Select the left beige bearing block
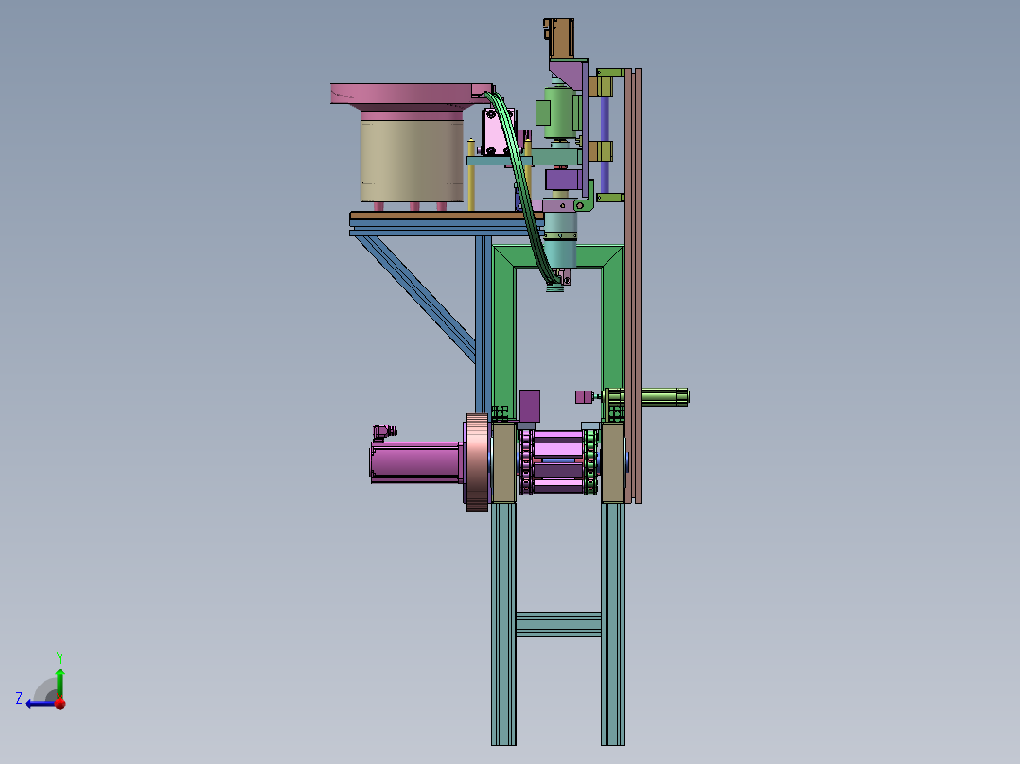The image size is (1020, 764). (503, 462)
